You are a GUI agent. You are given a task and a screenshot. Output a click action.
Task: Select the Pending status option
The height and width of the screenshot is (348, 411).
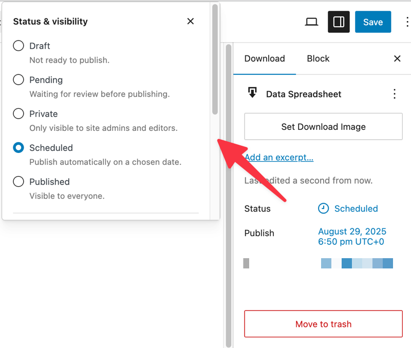pos(18,80)
